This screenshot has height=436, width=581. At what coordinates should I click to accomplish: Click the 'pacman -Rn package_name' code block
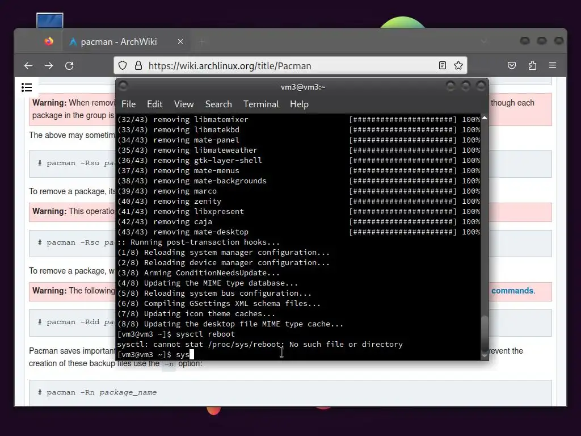point(290,393)
